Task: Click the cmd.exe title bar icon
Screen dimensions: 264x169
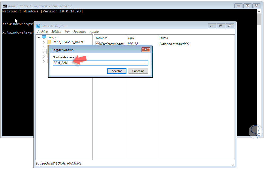Action: pyautogui.click(x=5, y=6)
